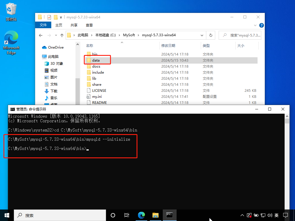295x221 pixels.
Task: Open the Quick Access Toolbar dropdown
Action: click(61, 17)
